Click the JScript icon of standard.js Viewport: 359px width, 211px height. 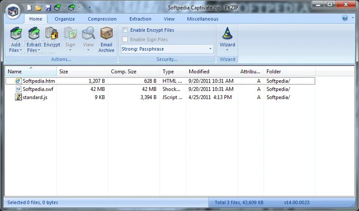[18, 97]
